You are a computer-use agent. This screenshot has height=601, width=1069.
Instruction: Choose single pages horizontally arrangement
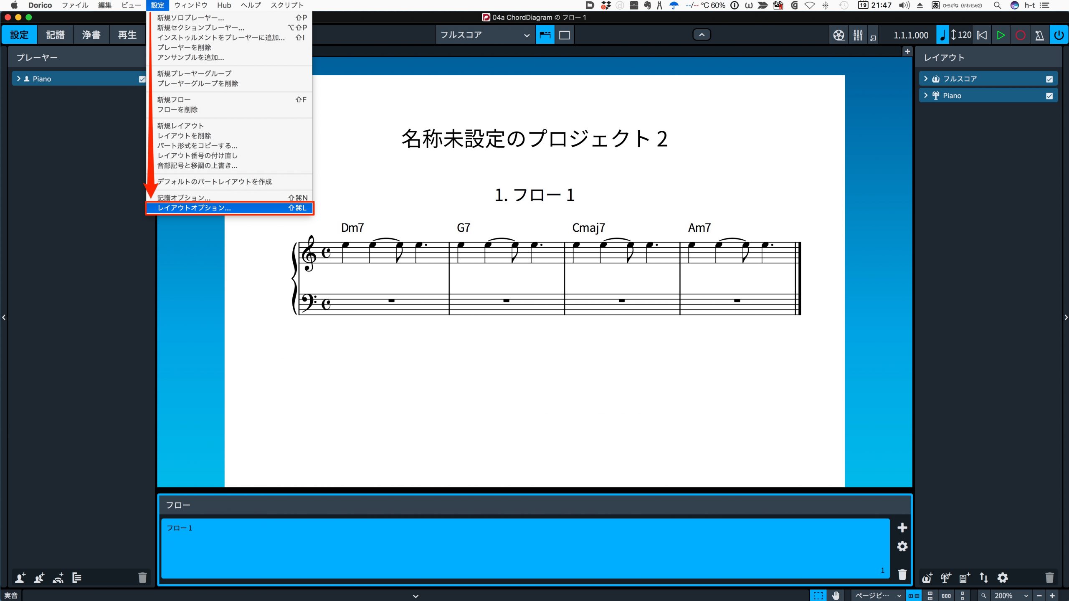tap(946, 596)
